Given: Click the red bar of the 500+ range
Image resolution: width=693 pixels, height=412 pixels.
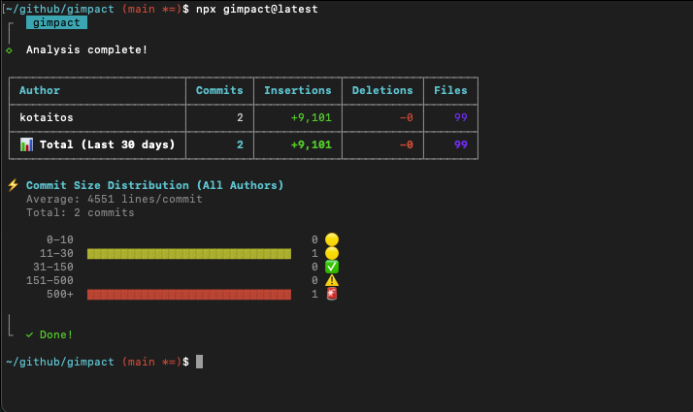Looking at the screenshot, I should pos(189,295).
